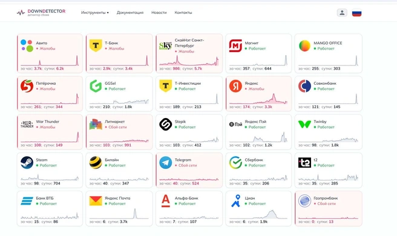Click the Т-Инвестиции title text

coord(188,84)
